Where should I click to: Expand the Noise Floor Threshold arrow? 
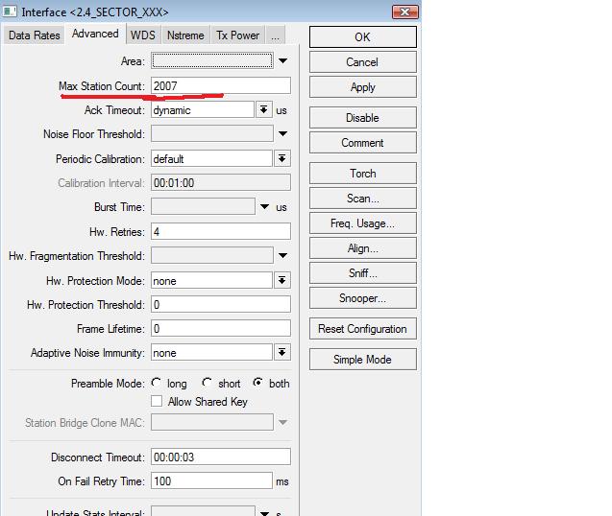pyautogui.click(x=283, y=134)
